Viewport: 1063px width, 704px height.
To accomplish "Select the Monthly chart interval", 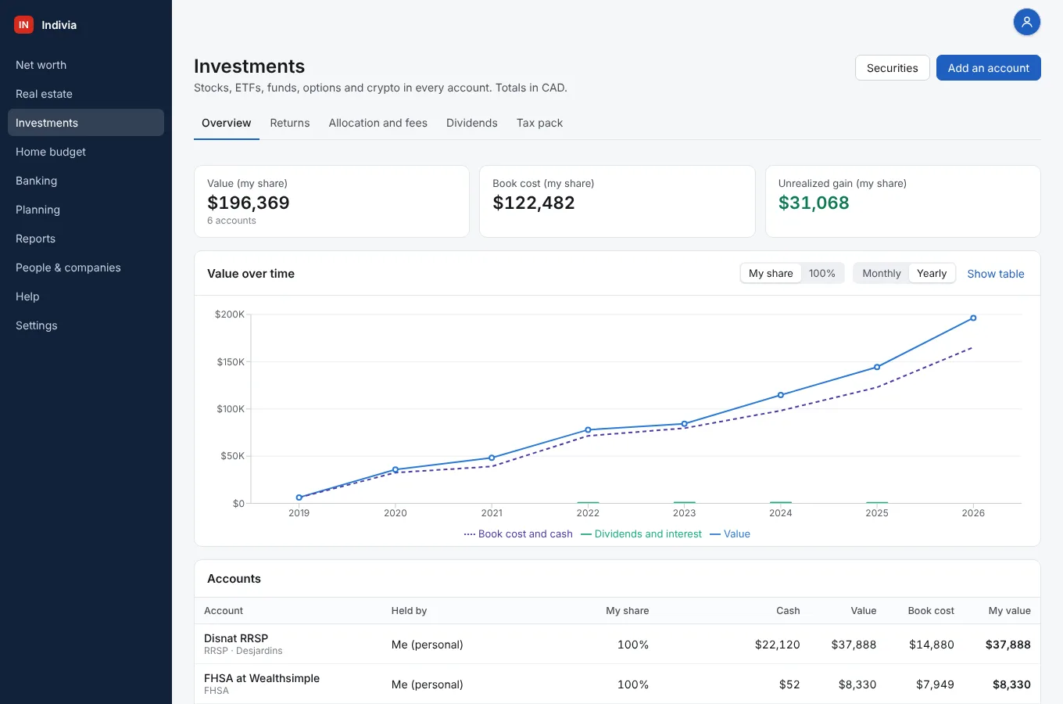I will pyautogui.click(x=881, y=274).
